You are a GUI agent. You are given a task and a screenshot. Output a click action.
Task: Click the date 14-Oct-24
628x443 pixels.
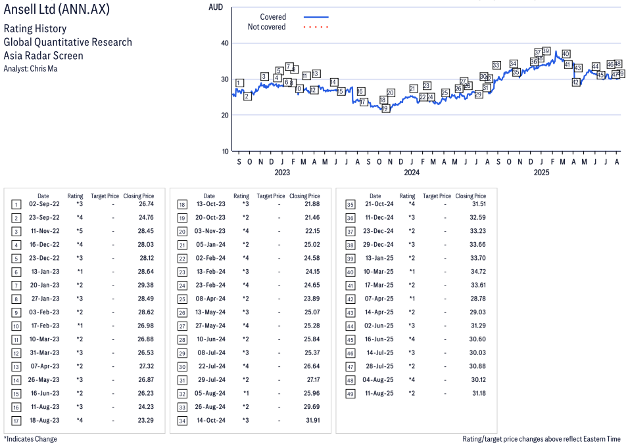point(211,420)
